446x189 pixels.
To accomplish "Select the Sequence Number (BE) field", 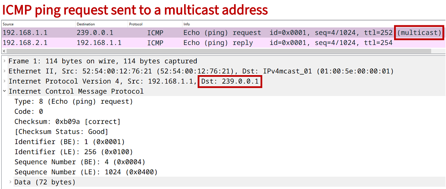I will [80, 162].
